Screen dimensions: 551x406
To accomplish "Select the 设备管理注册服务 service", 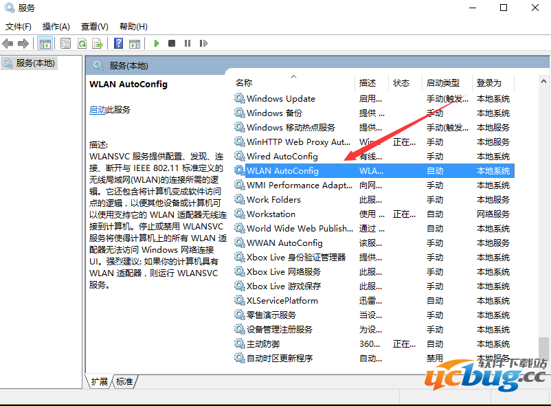I will coord(280,329).
